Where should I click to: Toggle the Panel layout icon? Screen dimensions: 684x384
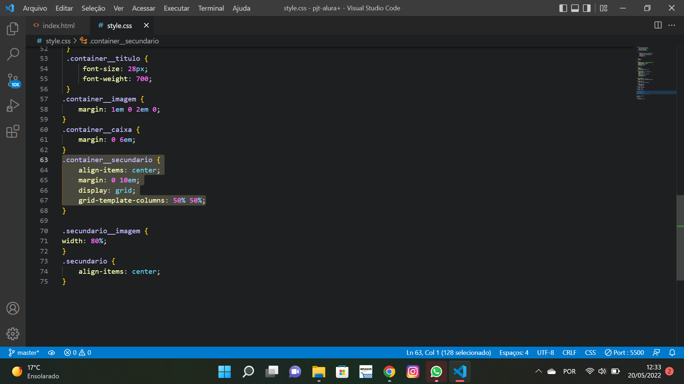tap(575, 8)
